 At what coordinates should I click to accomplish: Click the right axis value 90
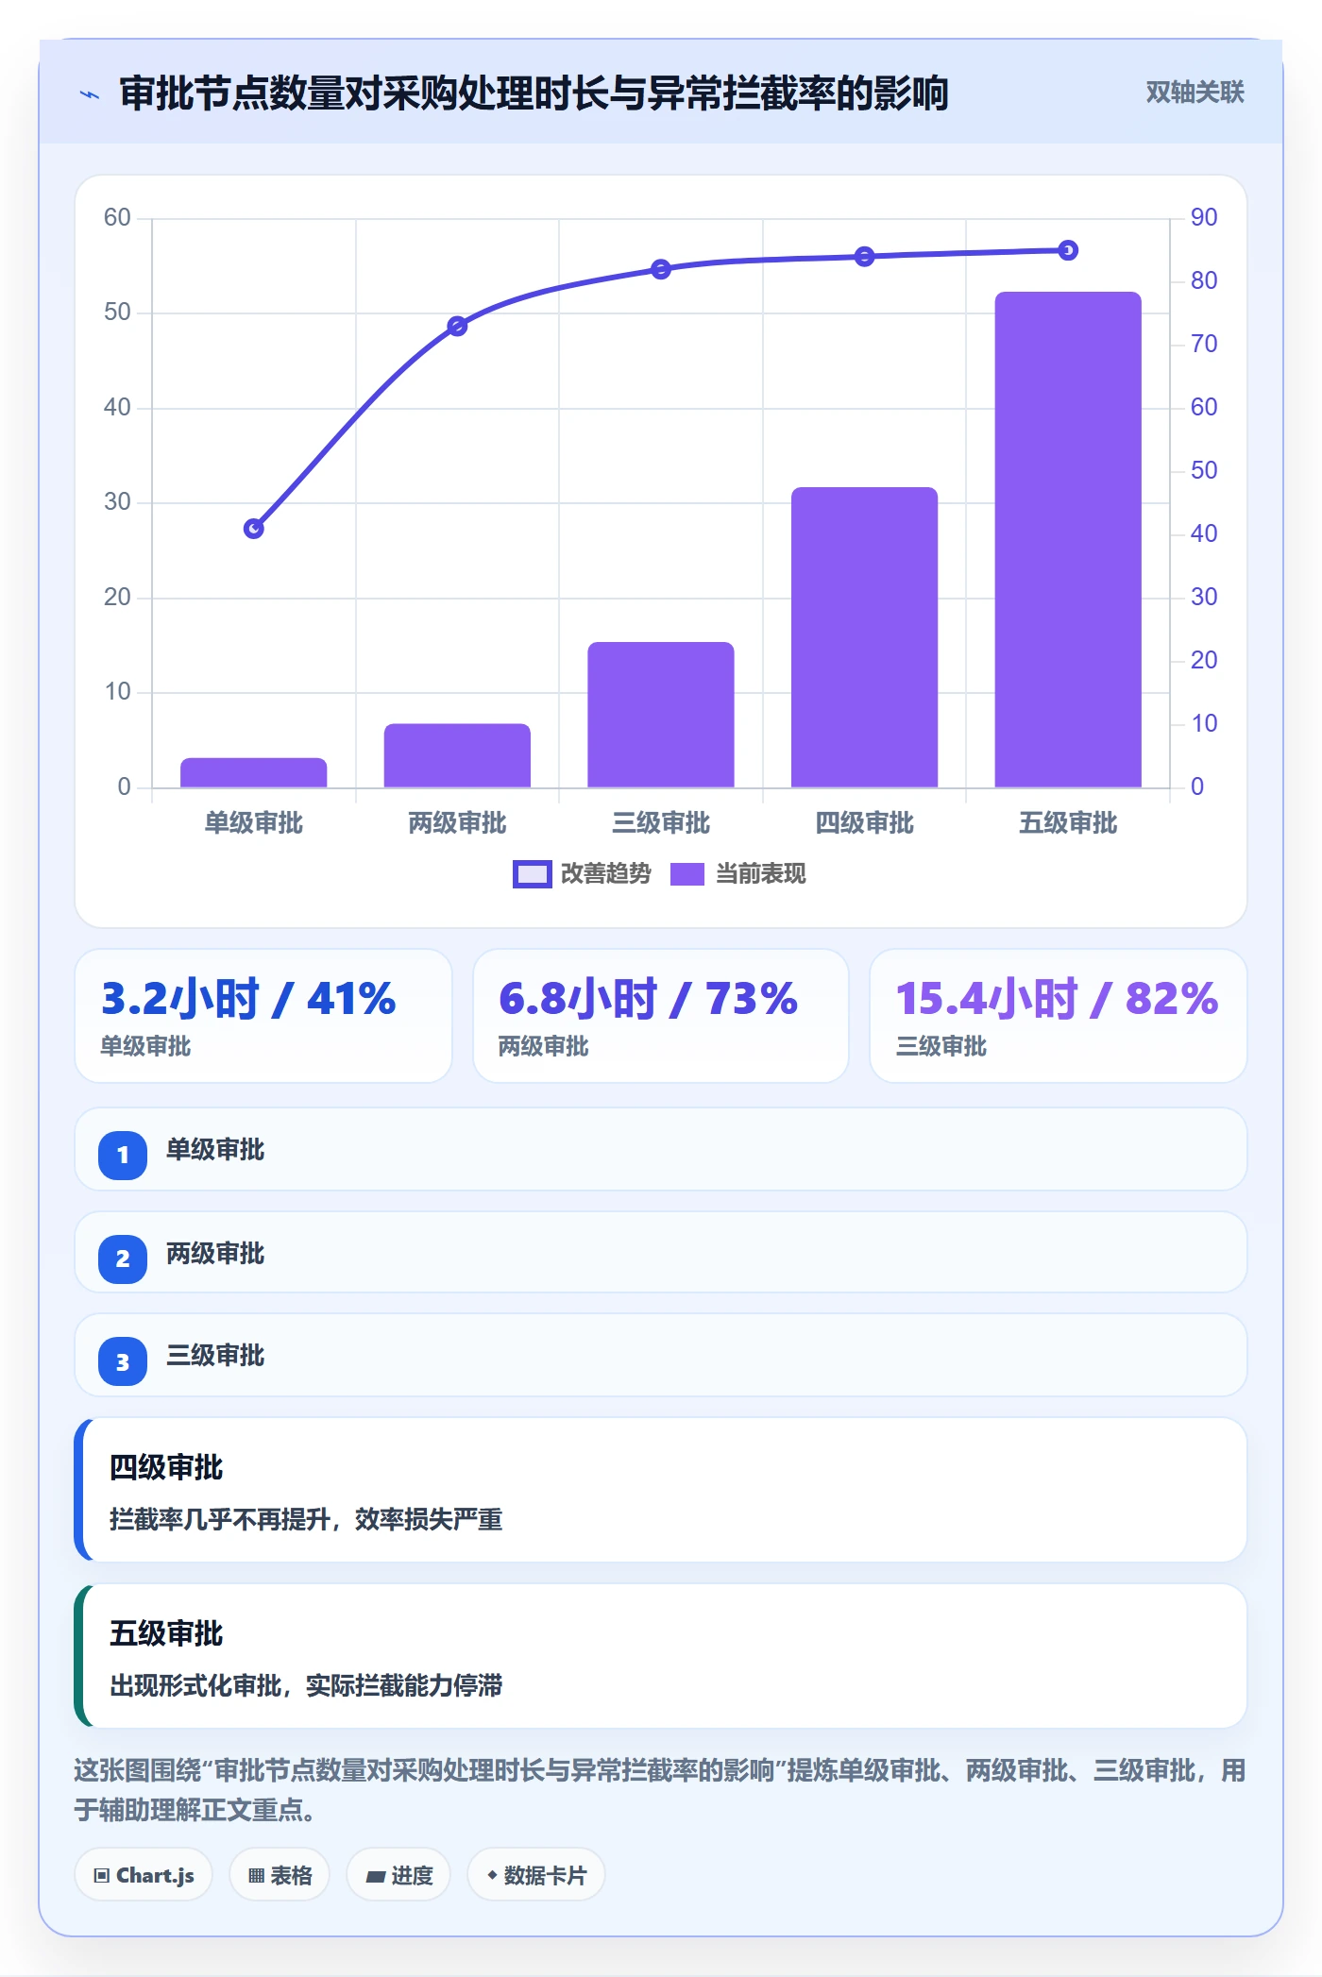click(1204, 217)
